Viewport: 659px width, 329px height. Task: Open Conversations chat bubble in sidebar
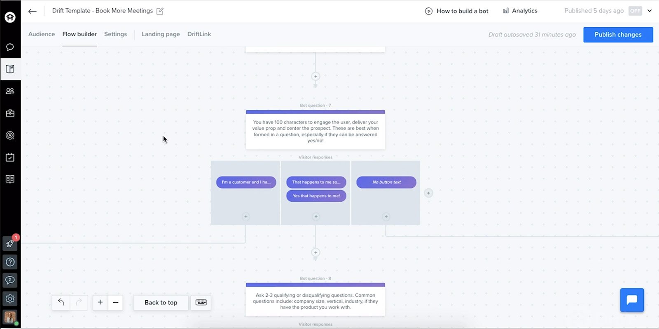10,47
